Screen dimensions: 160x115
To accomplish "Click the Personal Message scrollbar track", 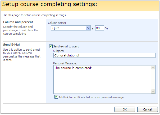I will tap(153, 79).
